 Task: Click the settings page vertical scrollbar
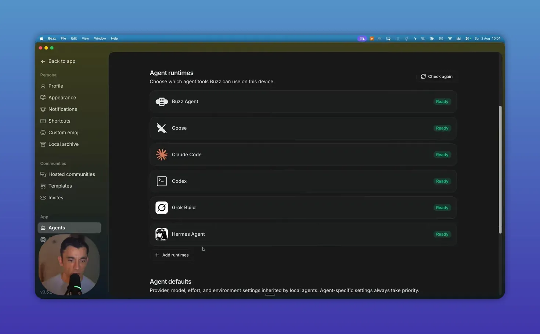tap(500, 170)
